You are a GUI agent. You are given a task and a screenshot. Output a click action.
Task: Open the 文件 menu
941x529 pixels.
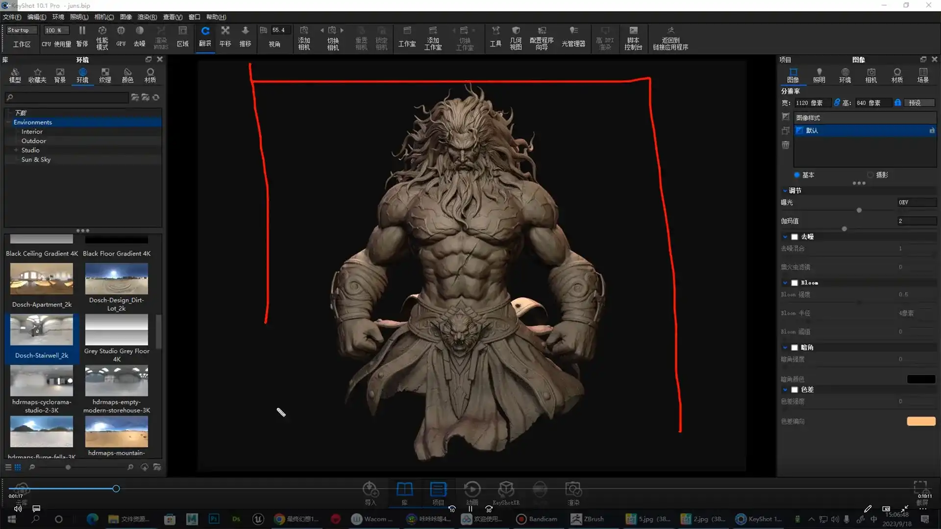click(x=12, y=17)
